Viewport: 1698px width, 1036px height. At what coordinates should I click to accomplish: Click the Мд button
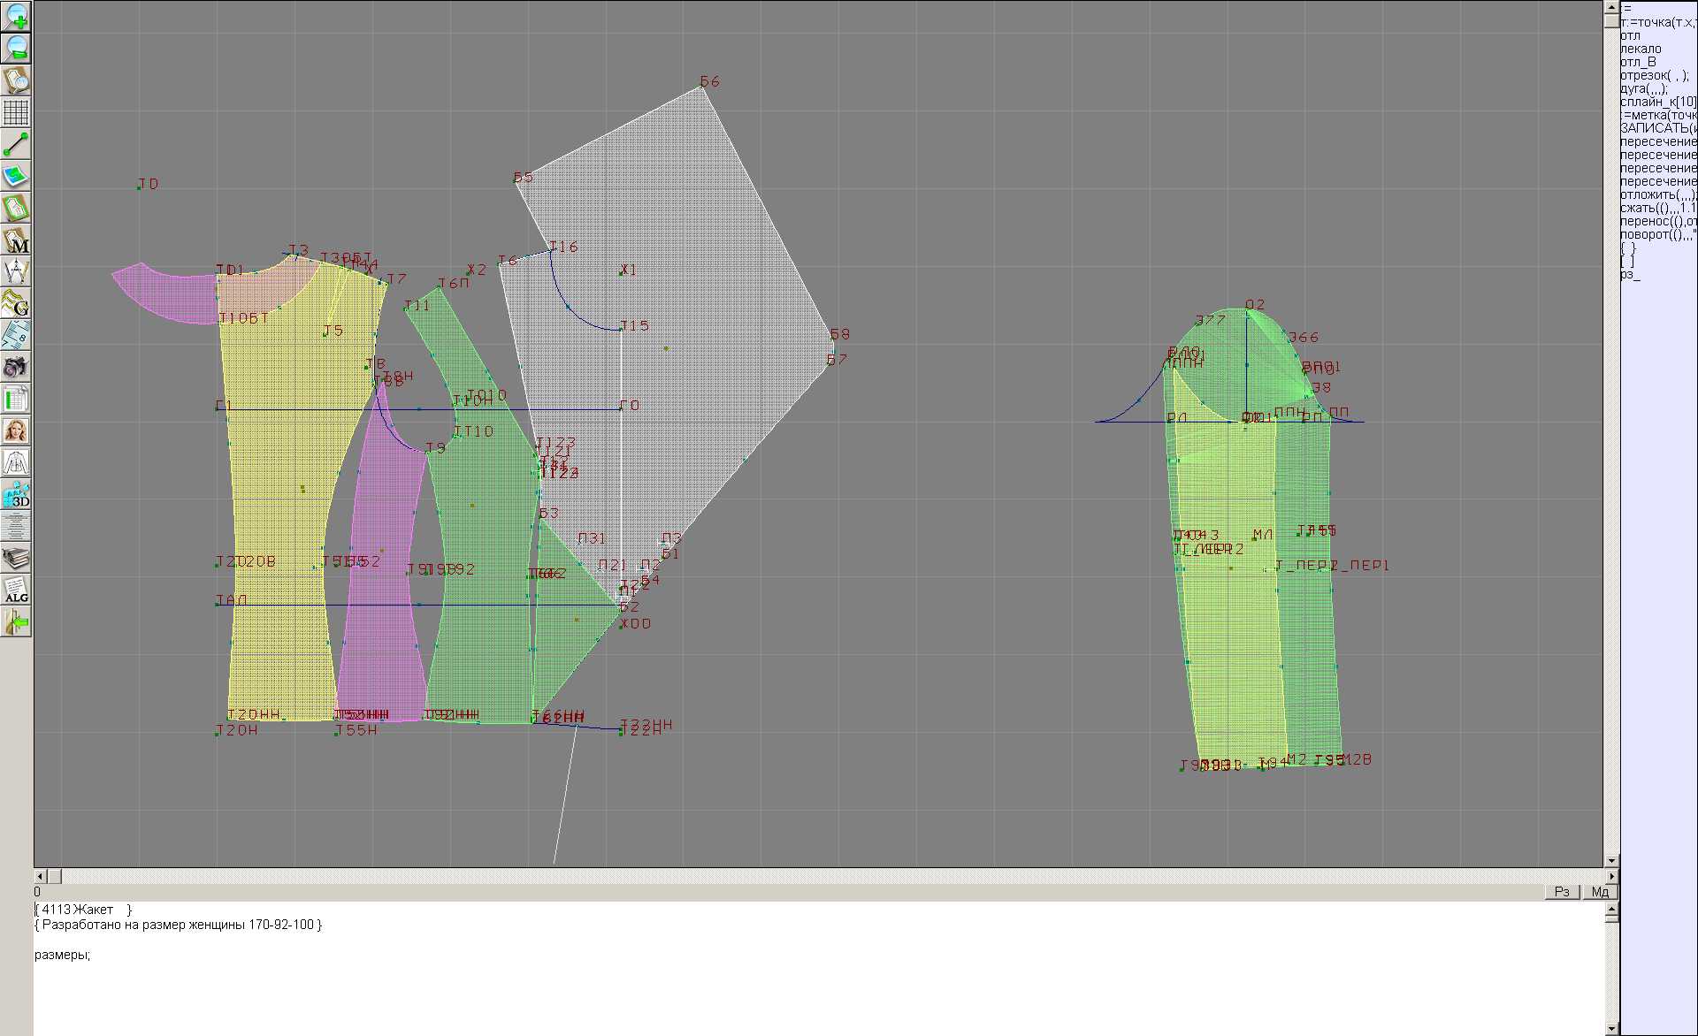[1600, 892]
